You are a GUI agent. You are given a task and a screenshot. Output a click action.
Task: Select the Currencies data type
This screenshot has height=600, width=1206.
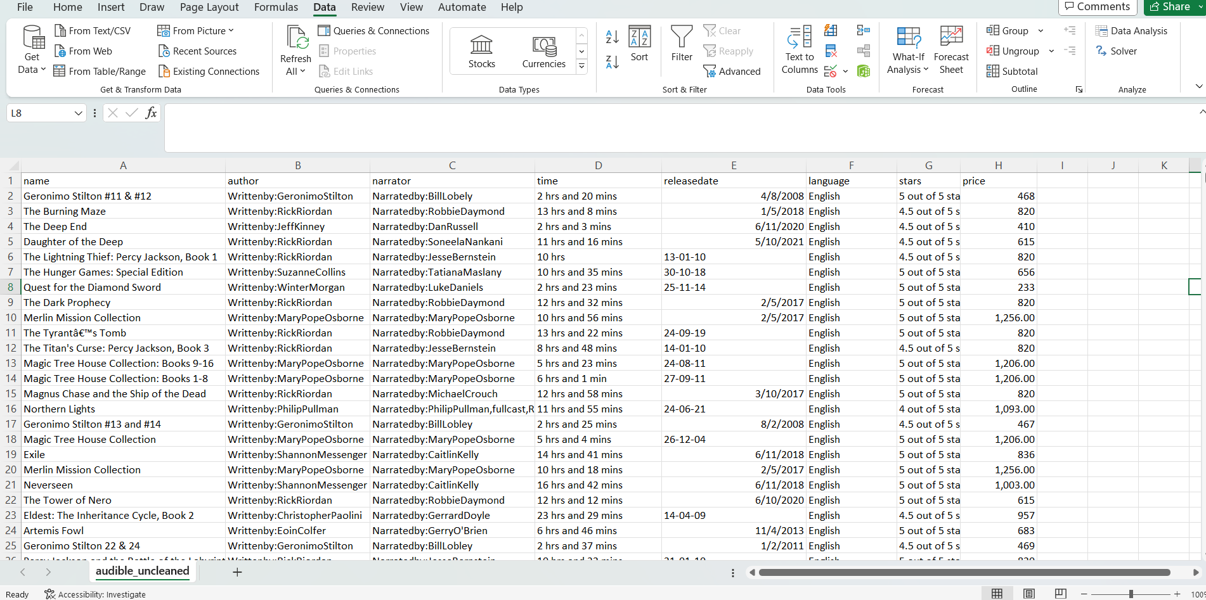coord(543,51)
